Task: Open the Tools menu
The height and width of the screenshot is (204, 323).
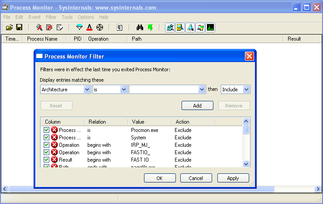Action: pyautogui.click(x=67, y=17)
